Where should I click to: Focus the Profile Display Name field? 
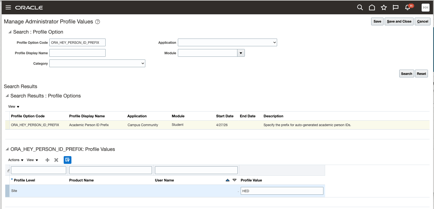(x=77, y=53)
